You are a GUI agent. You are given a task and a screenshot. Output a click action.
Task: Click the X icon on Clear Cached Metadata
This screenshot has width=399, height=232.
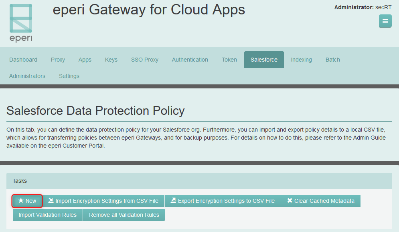(x=290, y=200)
